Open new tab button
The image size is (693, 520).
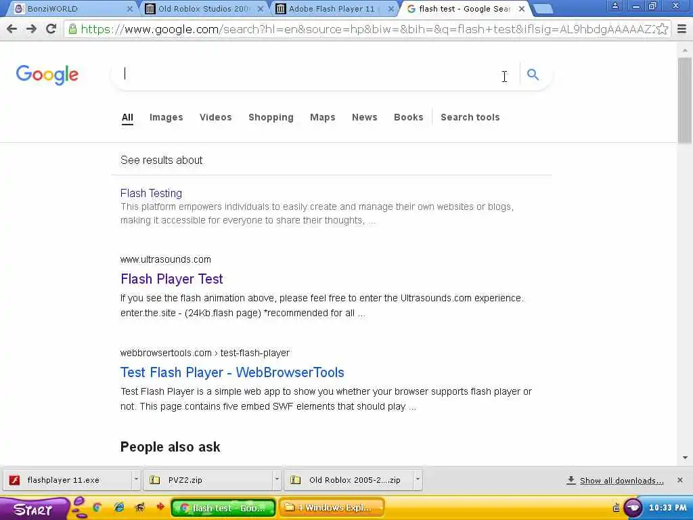click(543, 9)
